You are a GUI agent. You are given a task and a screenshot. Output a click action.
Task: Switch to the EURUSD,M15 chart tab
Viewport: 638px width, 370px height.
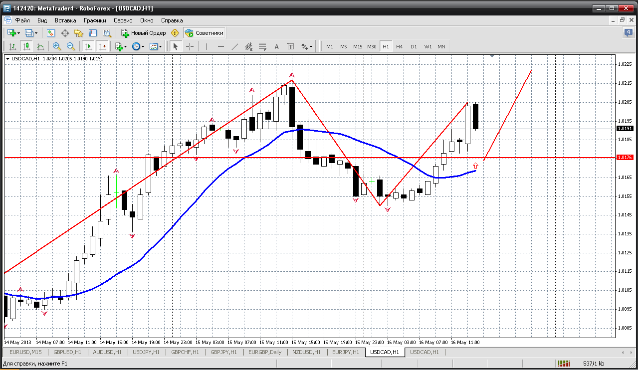25,352
